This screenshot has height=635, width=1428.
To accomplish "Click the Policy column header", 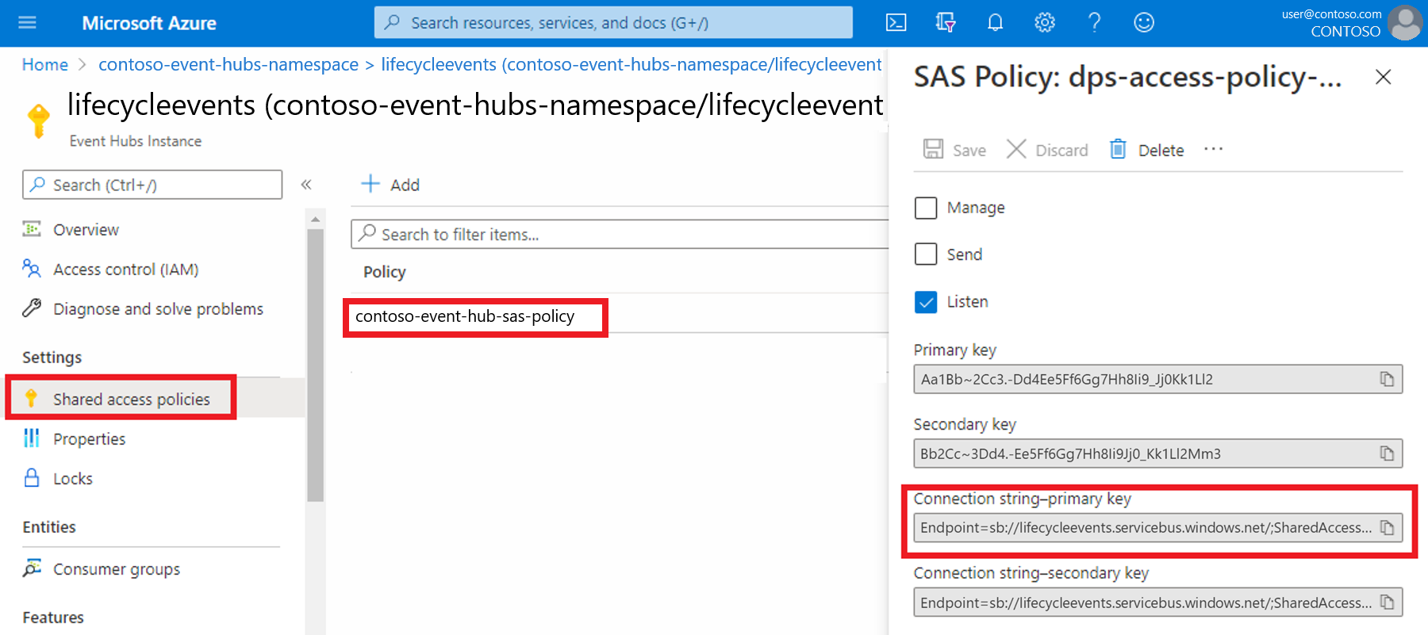I will click(x=385, y=272).
